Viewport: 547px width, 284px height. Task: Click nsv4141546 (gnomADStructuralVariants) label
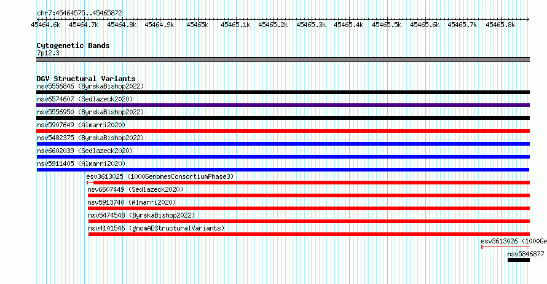(156, 228)
